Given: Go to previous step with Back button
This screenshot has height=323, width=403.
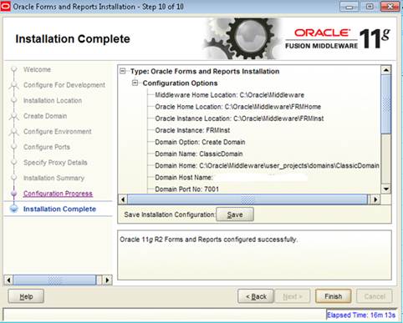Looking at the screenshot, I should click(256, 296).
